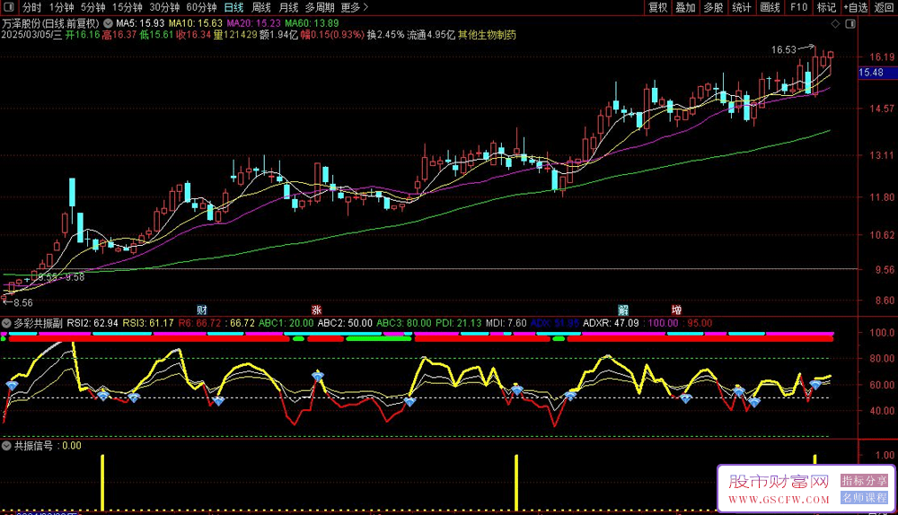Click the 指标分享 badge in watermark
Viewport: 898px width, 515px height.
pos(863,481)
